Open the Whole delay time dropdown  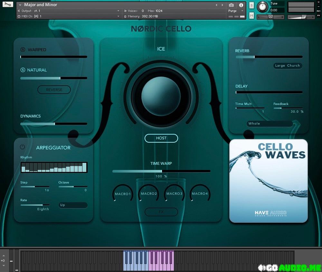(x=270, y=124)
